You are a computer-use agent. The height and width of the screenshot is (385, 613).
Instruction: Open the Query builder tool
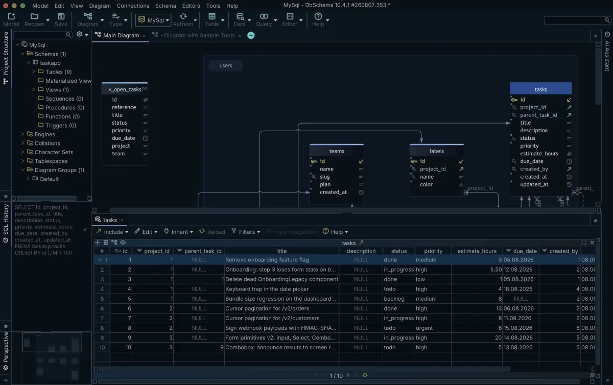click(x=264, y=16)
